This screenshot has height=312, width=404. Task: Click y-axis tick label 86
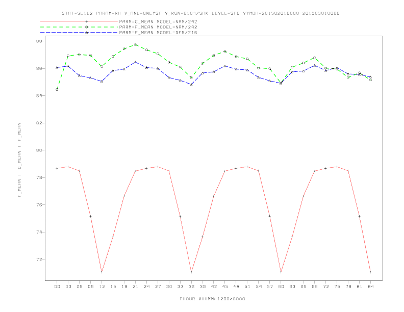pos(38,68)
